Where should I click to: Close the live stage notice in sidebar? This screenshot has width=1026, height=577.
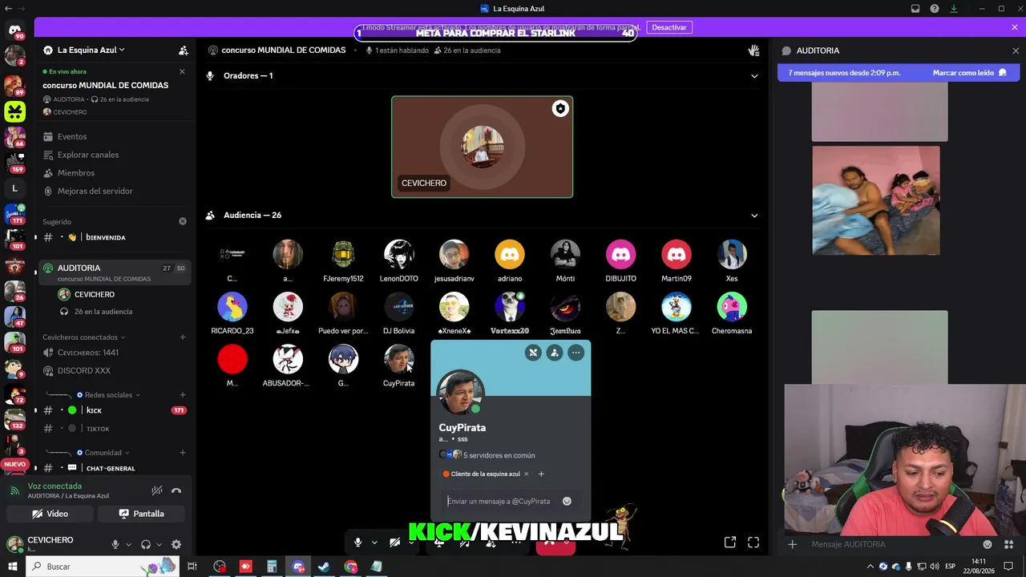pos(182,71)
